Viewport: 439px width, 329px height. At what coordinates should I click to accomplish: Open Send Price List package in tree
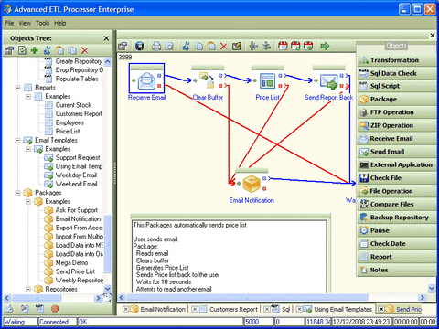[75, 271]
